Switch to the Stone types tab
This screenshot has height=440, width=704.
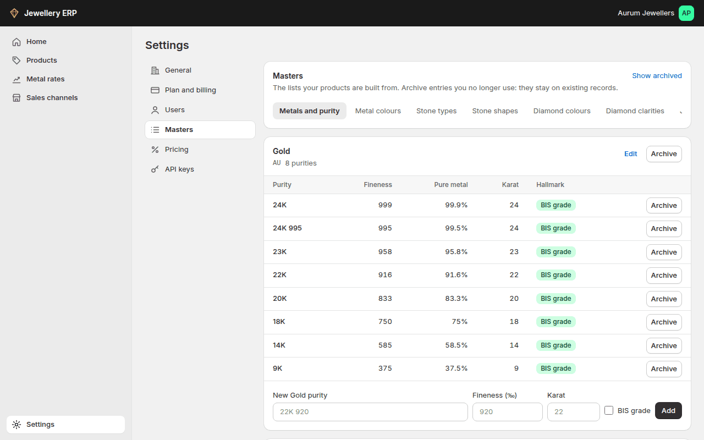(436, 111)
